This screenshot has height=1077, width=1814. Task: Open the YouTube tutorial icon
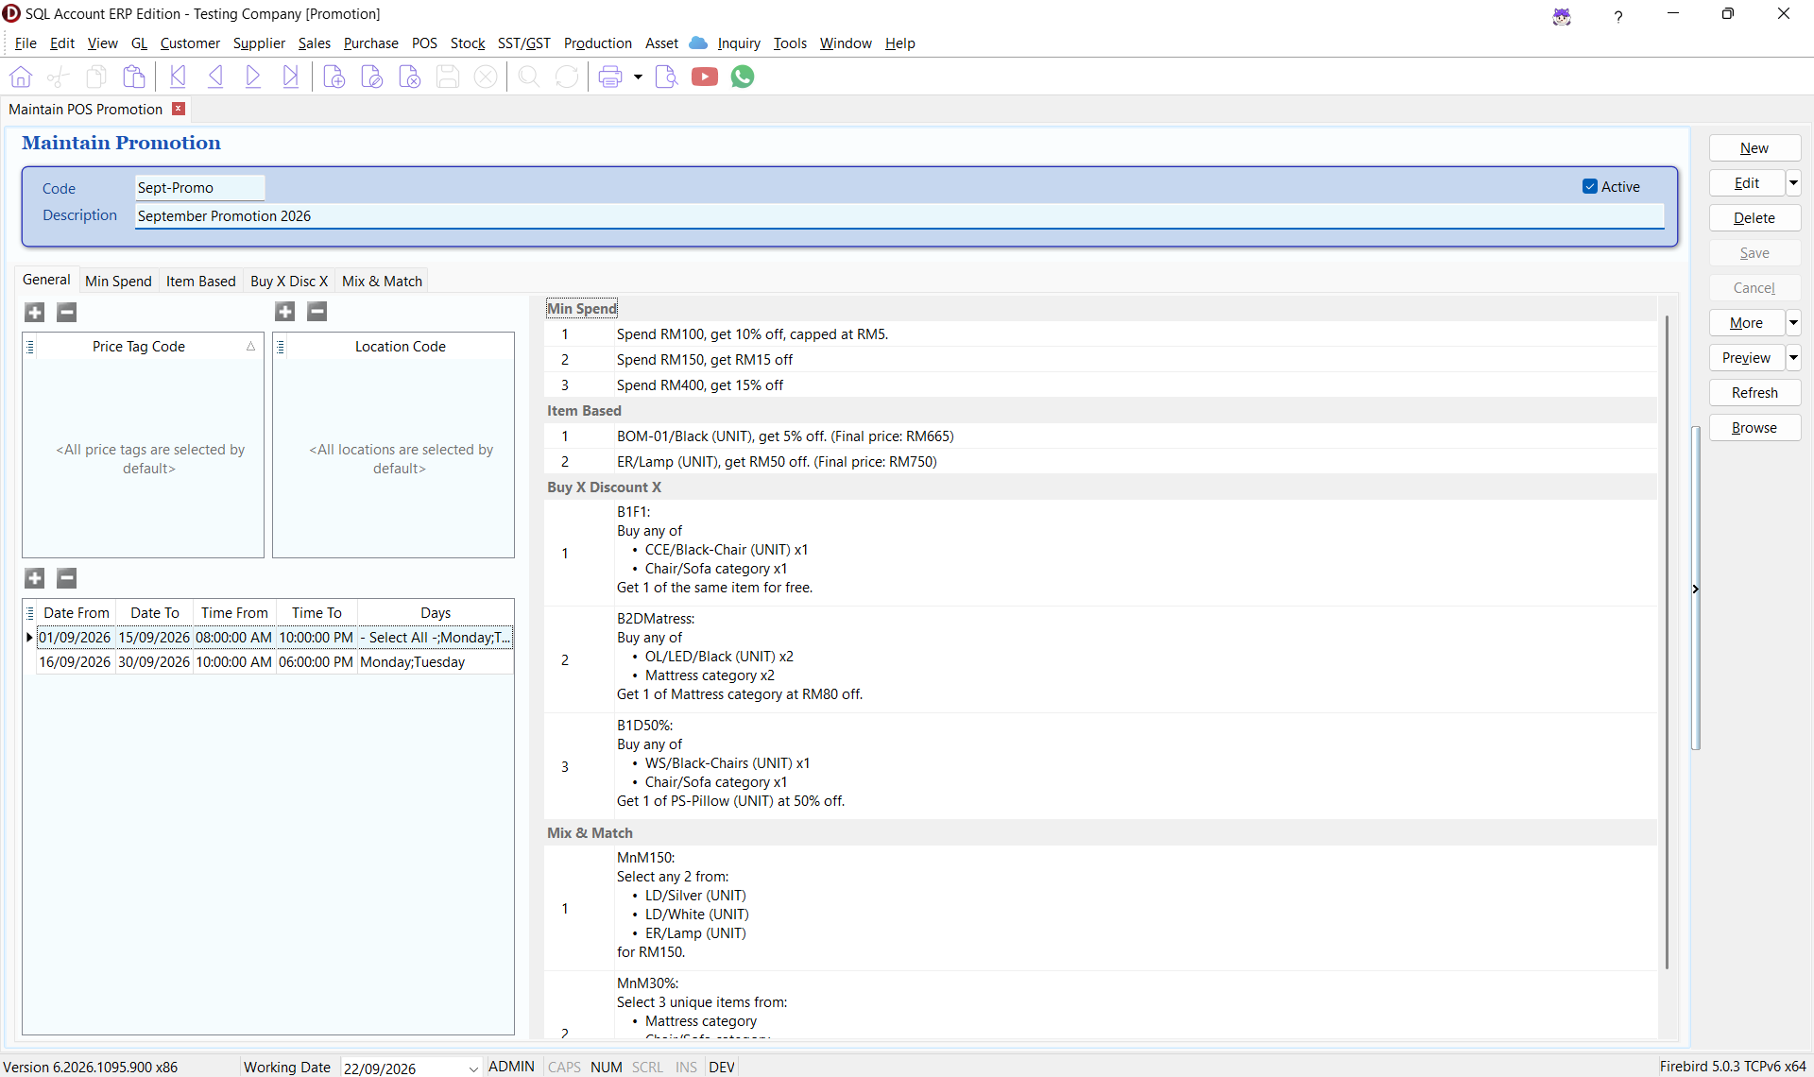point(705,77)
